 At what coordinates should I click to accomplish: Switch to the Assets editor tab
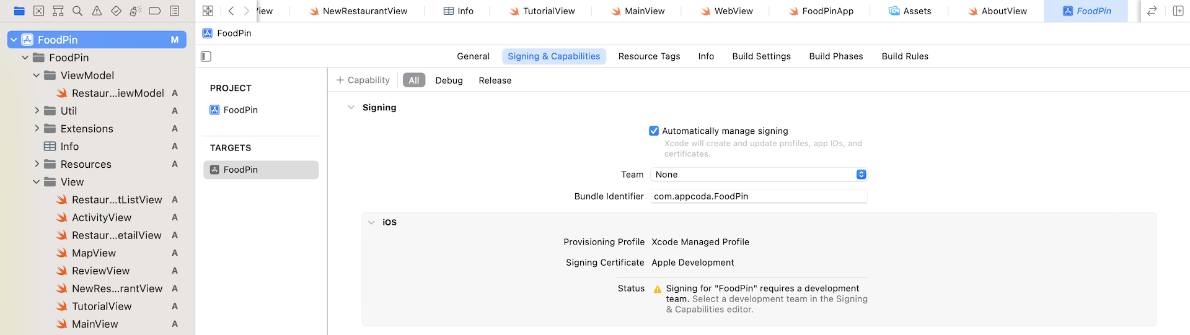pyautogui.click(x=910, y=11)
